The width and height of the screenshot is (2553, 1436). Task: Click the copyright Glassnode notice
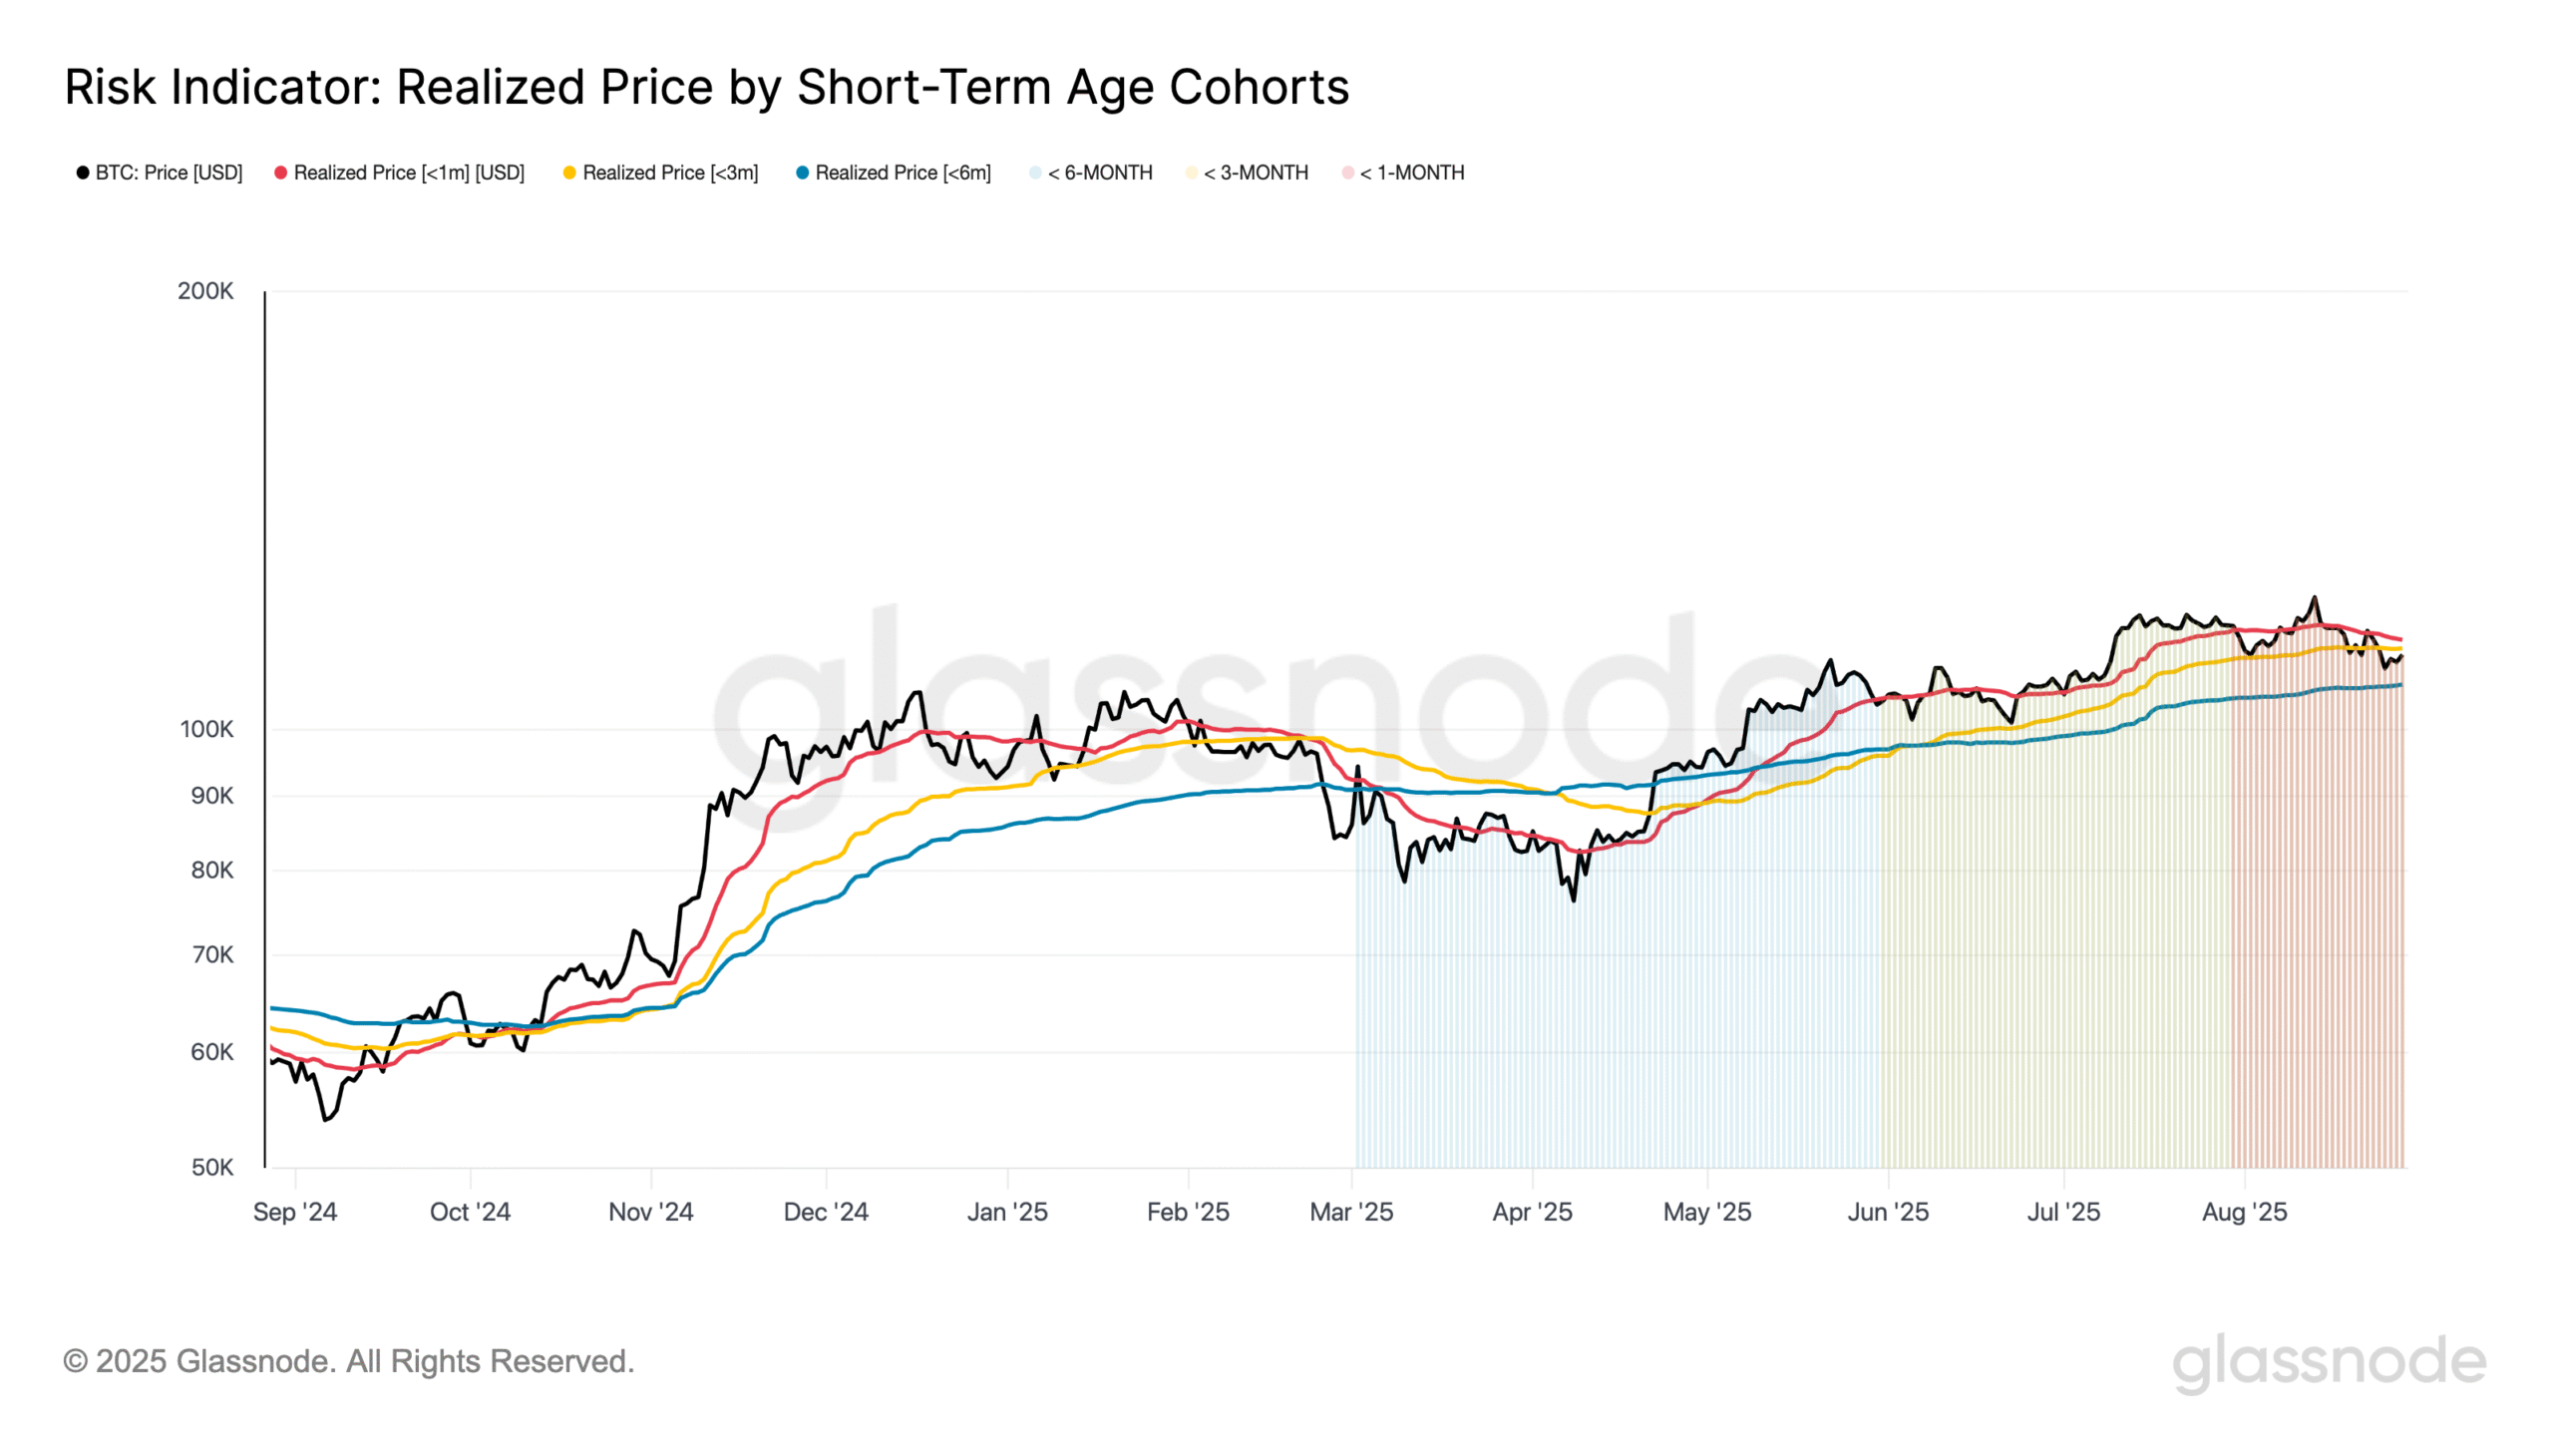(349, 1361)
